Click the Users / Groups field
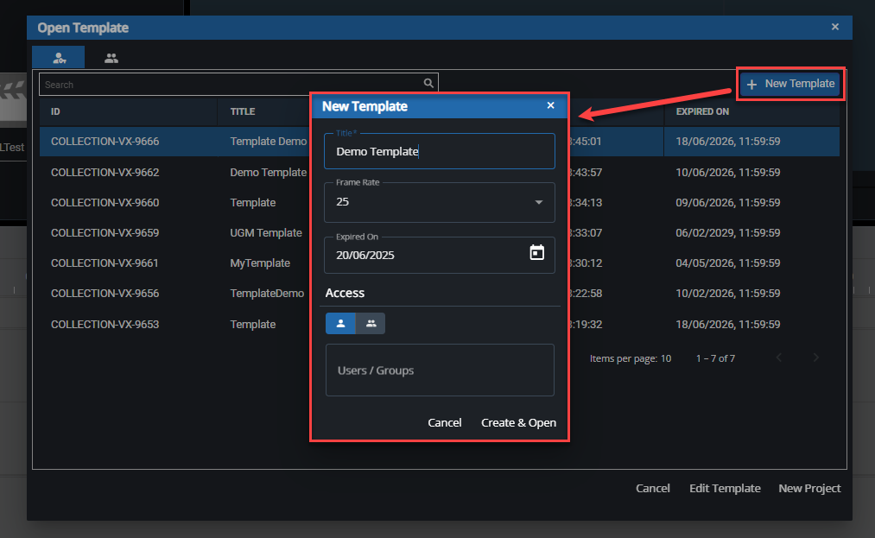875x538 pixels. click(x=440, y=370)
